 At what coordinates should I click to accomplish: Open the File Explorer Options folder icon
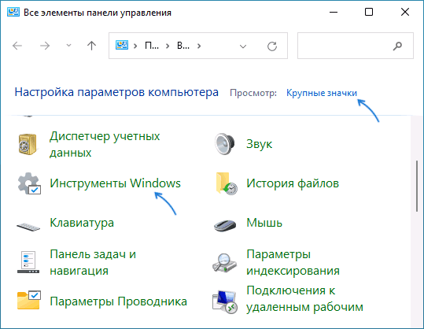(x=29, y=301)
